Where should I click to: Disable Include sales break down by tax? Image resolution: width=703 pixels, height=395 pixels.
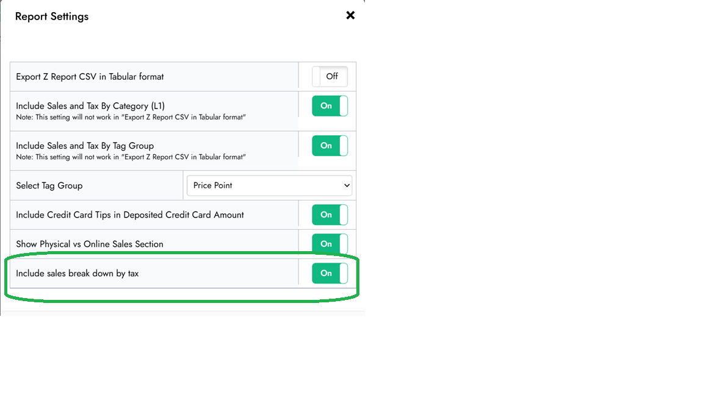pos(330,273)
